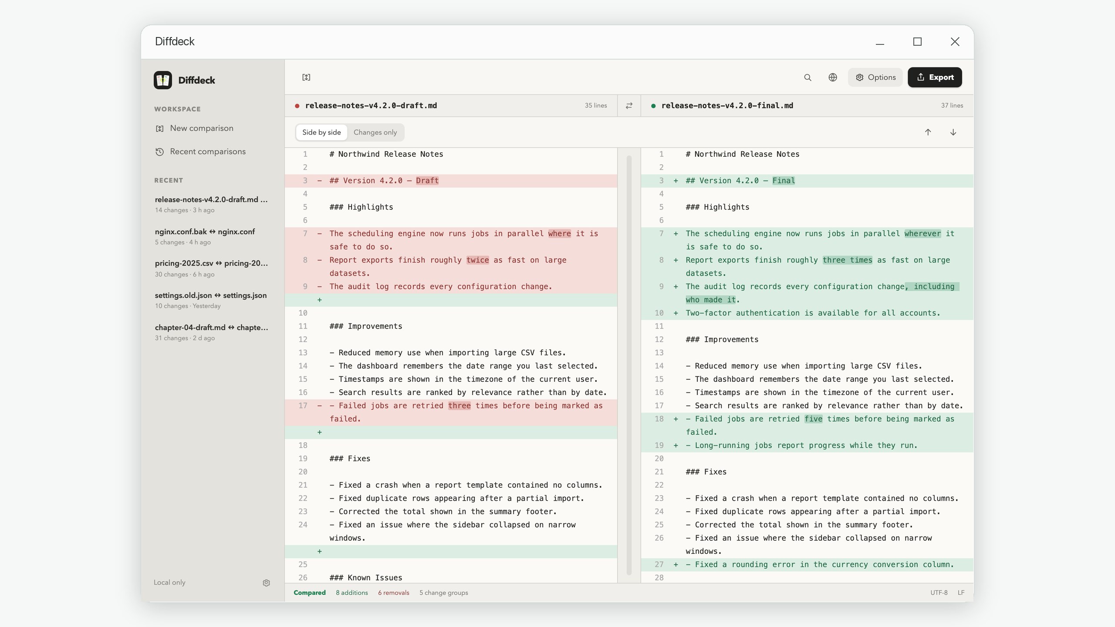1115x627 pixels.
Task: Switch to Changes only view
Action: [x=375, y=132]
